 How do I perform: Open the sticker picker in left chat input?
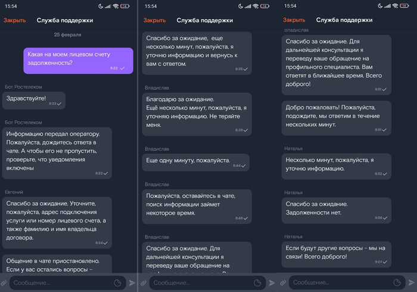click(x=118, y=283)
